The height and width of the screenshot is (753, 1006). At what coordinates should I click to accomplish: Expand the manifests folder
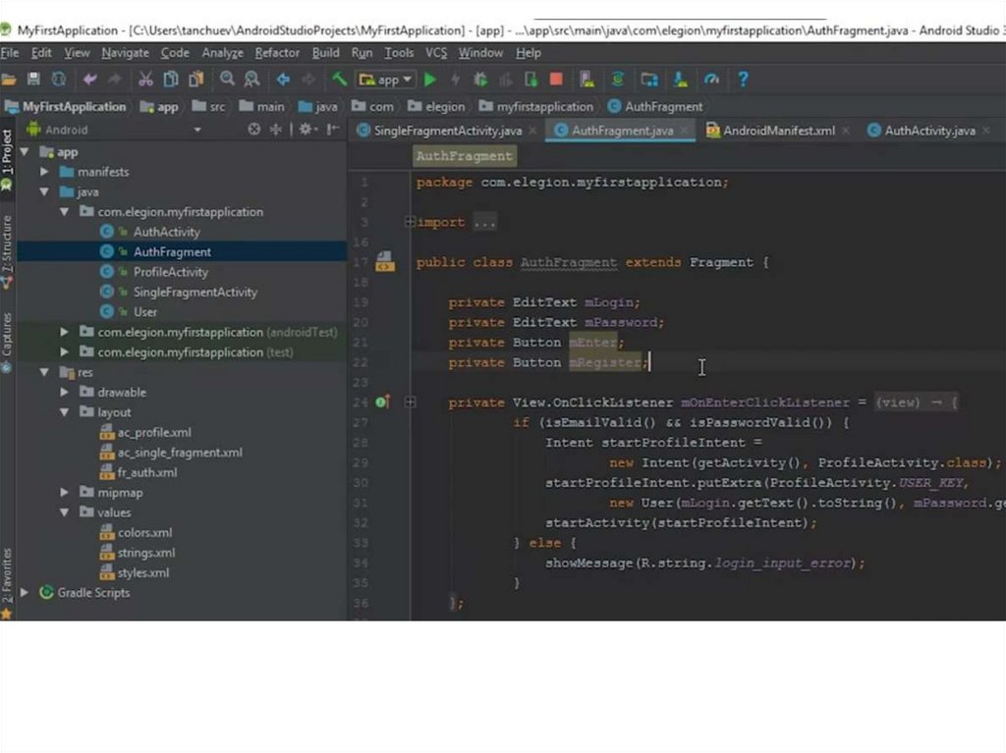45,172
